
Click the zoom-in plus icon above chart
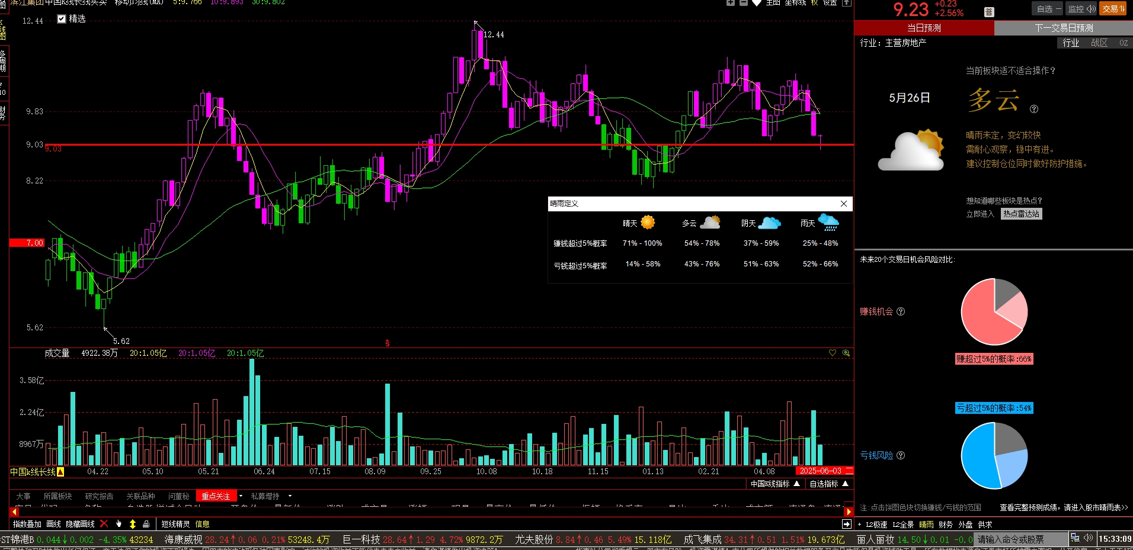point(731,3)
